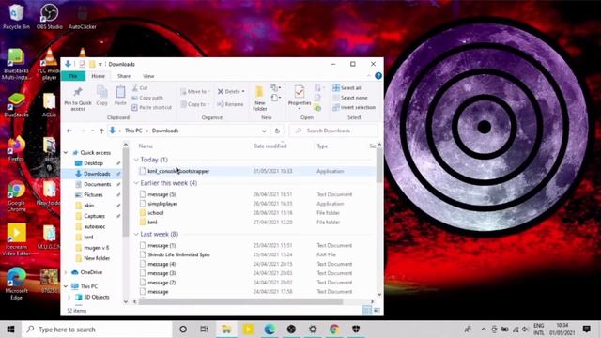601x338 pixels.
Task: Click the Search Downloads field
Action: (x=333, y=131)
